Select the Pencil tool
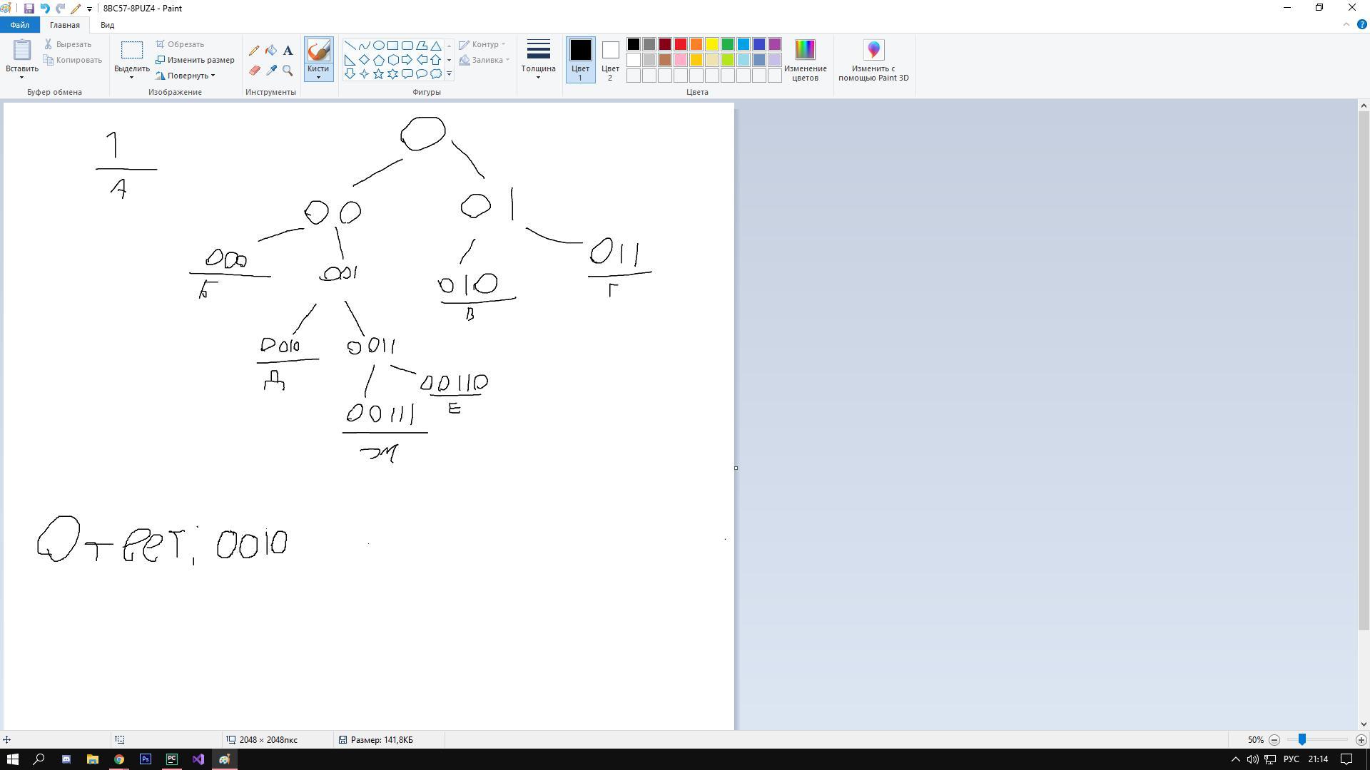This screenshot has width=1370, height=770. click(x=254, y=51)
